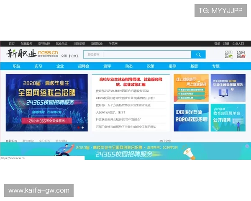
Task: Go to the 招聘会 navigation tab
Action: point(84,66)
